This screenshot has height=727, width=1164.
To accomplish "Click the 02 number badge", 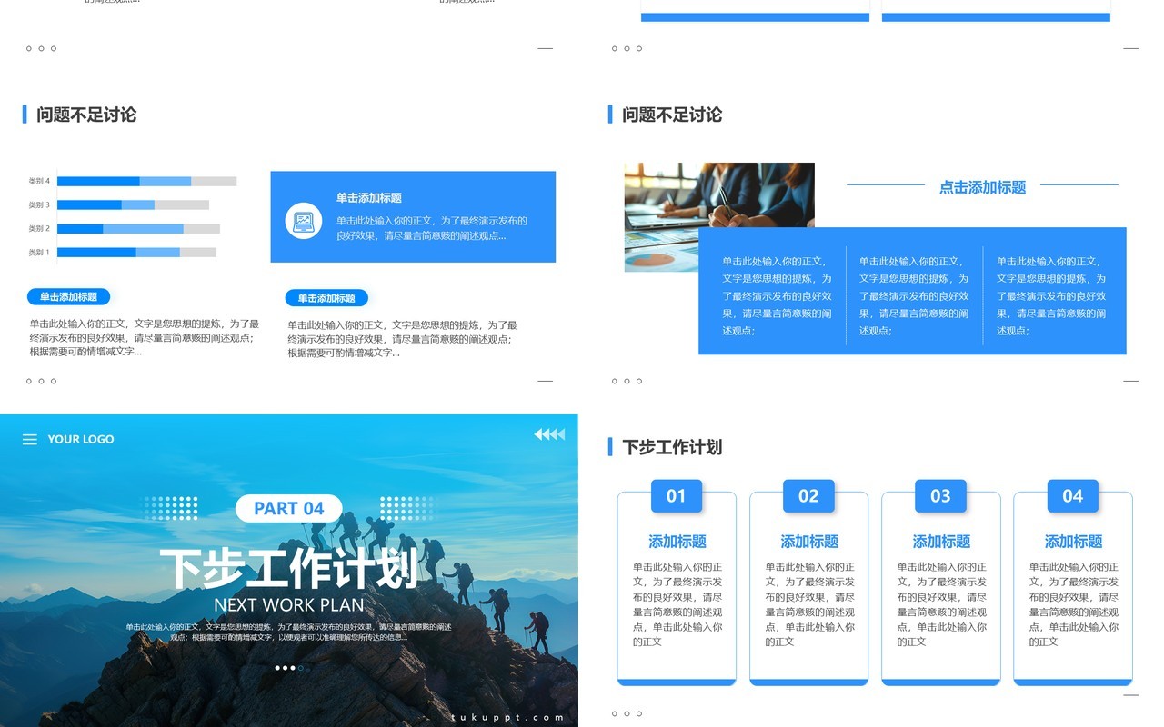I will point(808,496).
